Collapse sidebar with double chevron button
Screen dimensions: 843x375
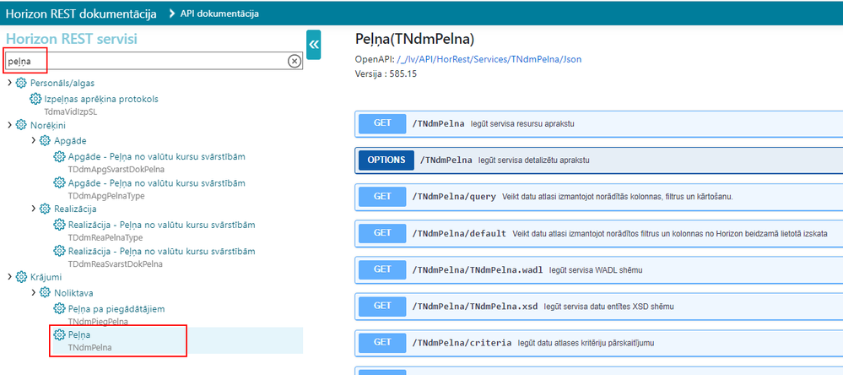(313, 45)
